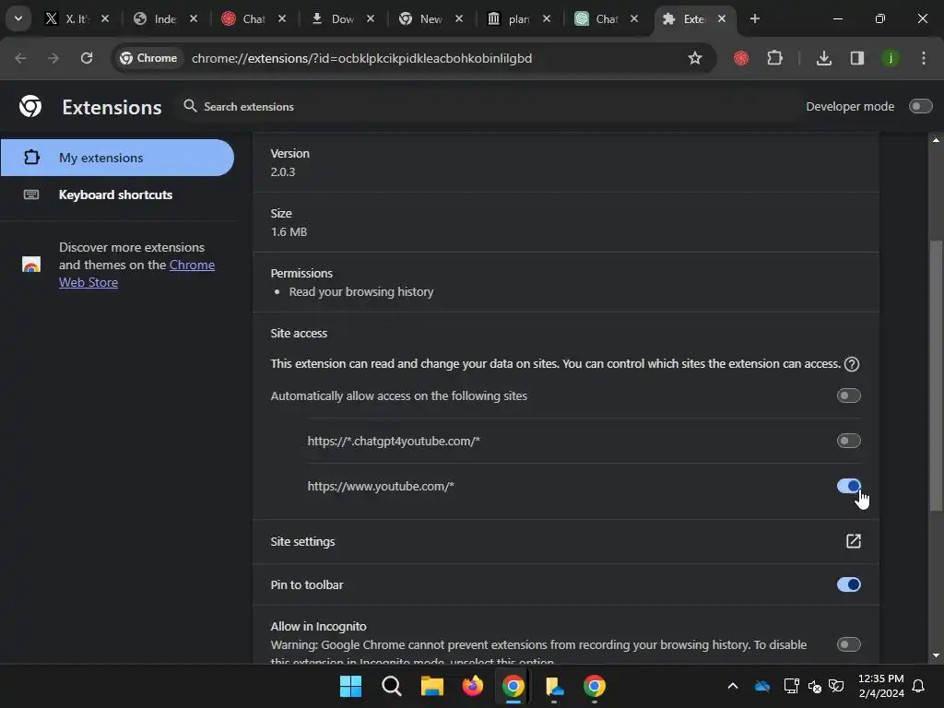Click the Chrome Web Store rainbow icon
Screen dimensions: 944x708
(x=31, y=265)
